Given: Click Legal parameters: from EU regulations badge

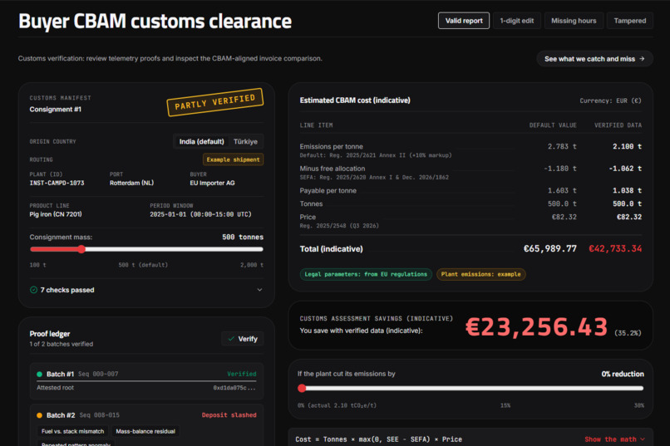Looking at the screenshot, I should coord(366,274).
